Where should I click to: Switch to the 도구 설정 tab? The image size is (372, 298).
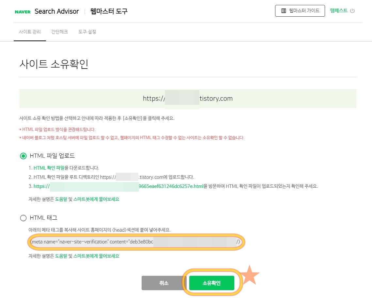pos(87,32)
